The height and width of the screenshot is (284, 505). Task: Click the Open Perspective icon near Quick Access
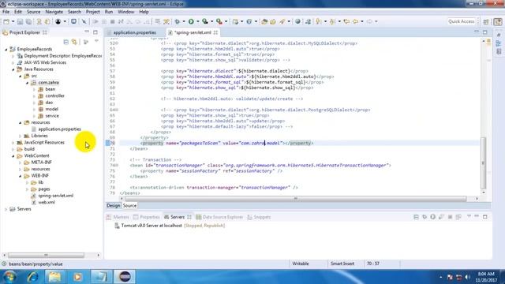pyautogui.click(x=486, y=21)
